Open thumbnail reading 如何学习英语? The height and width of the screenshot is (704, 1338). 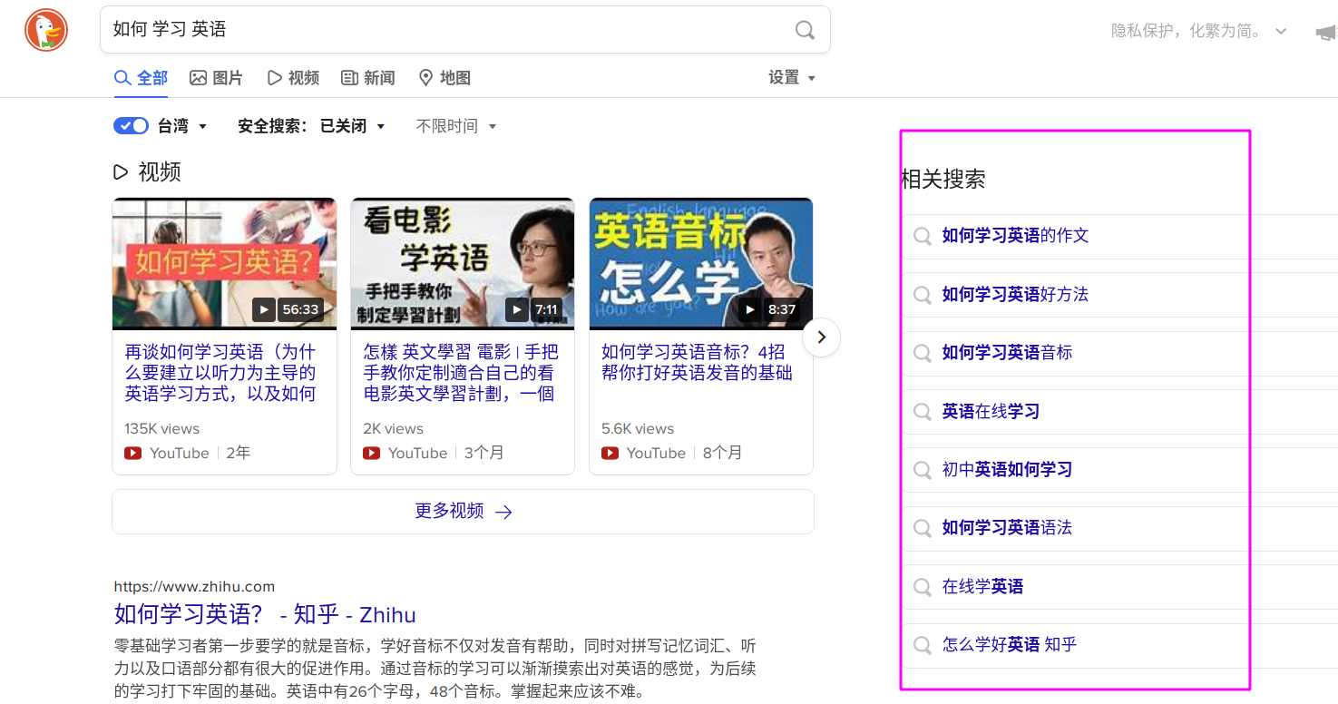coord(224,263)
